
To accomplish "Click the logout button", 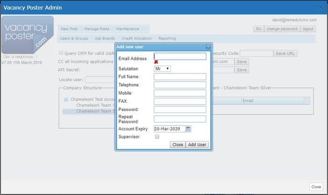I will click(308, 29).
